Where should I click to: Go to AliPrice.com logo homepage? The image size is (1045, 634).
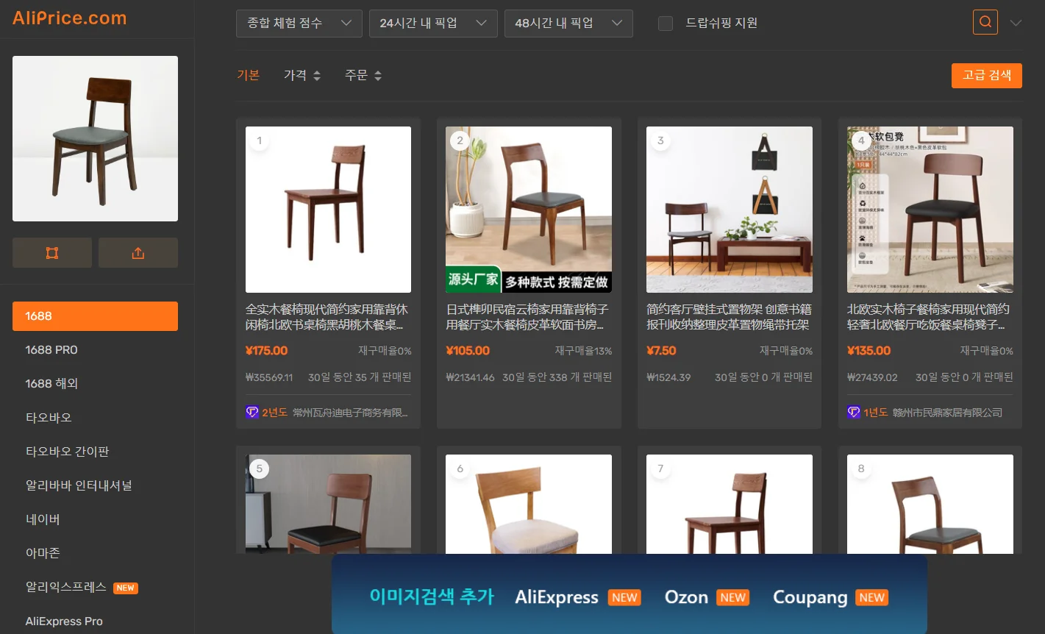tap(70, 18)
